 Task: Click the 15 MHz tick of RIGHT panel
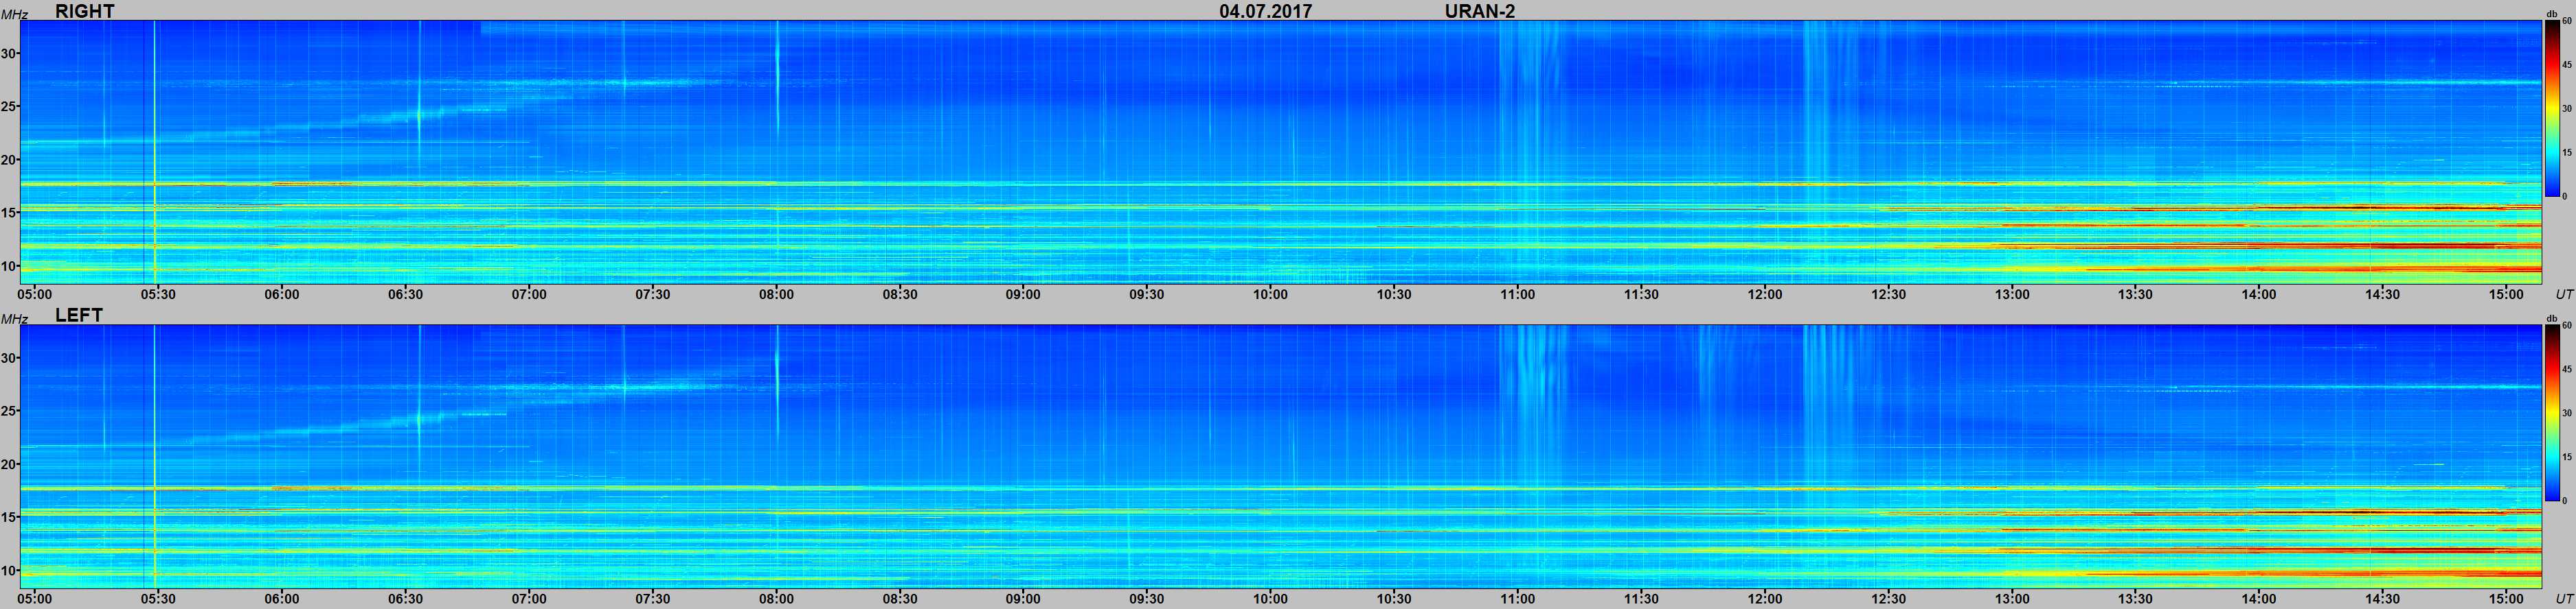tap(9, 213)
